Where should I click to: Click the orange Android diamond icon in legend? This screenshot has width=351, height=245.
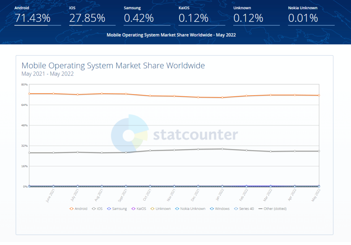(x=71, y=209)
